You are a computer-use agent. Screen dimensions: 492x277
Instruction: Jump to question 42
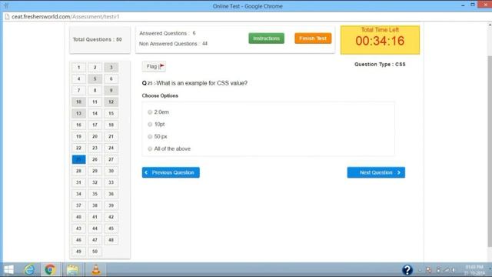coord(111,217)
